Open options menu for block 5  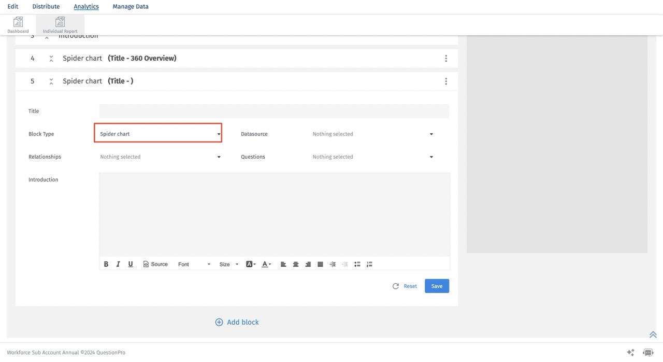446,81
